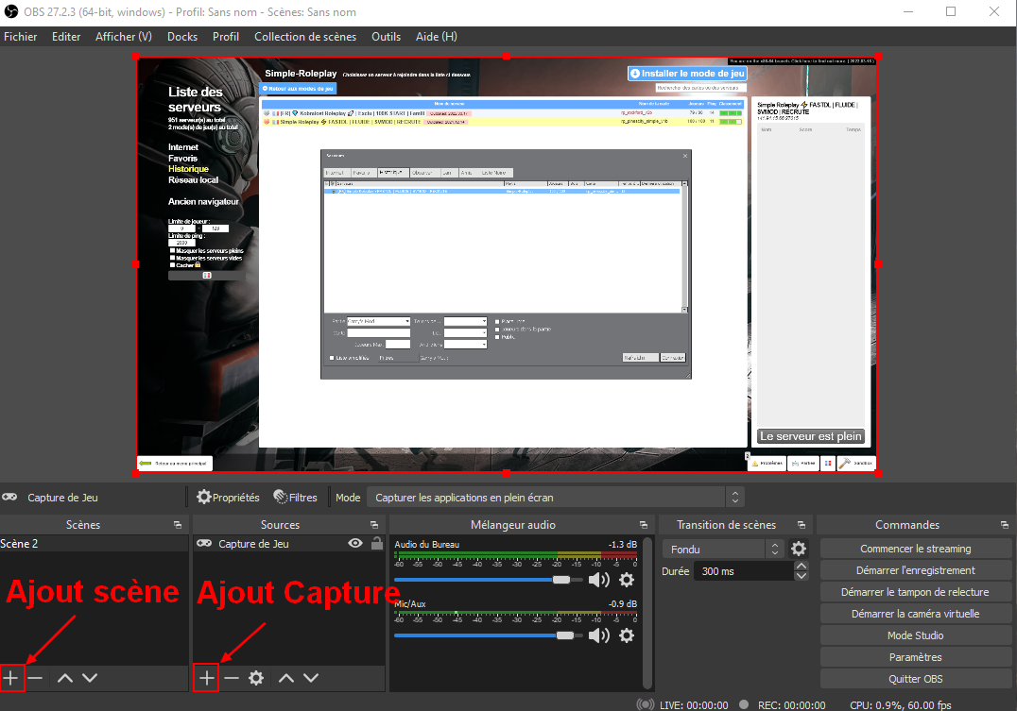The width and height of the screenshot is (1017, 711).
Task: Move the scene down in the Scènes list
Action: coord(90,678)
